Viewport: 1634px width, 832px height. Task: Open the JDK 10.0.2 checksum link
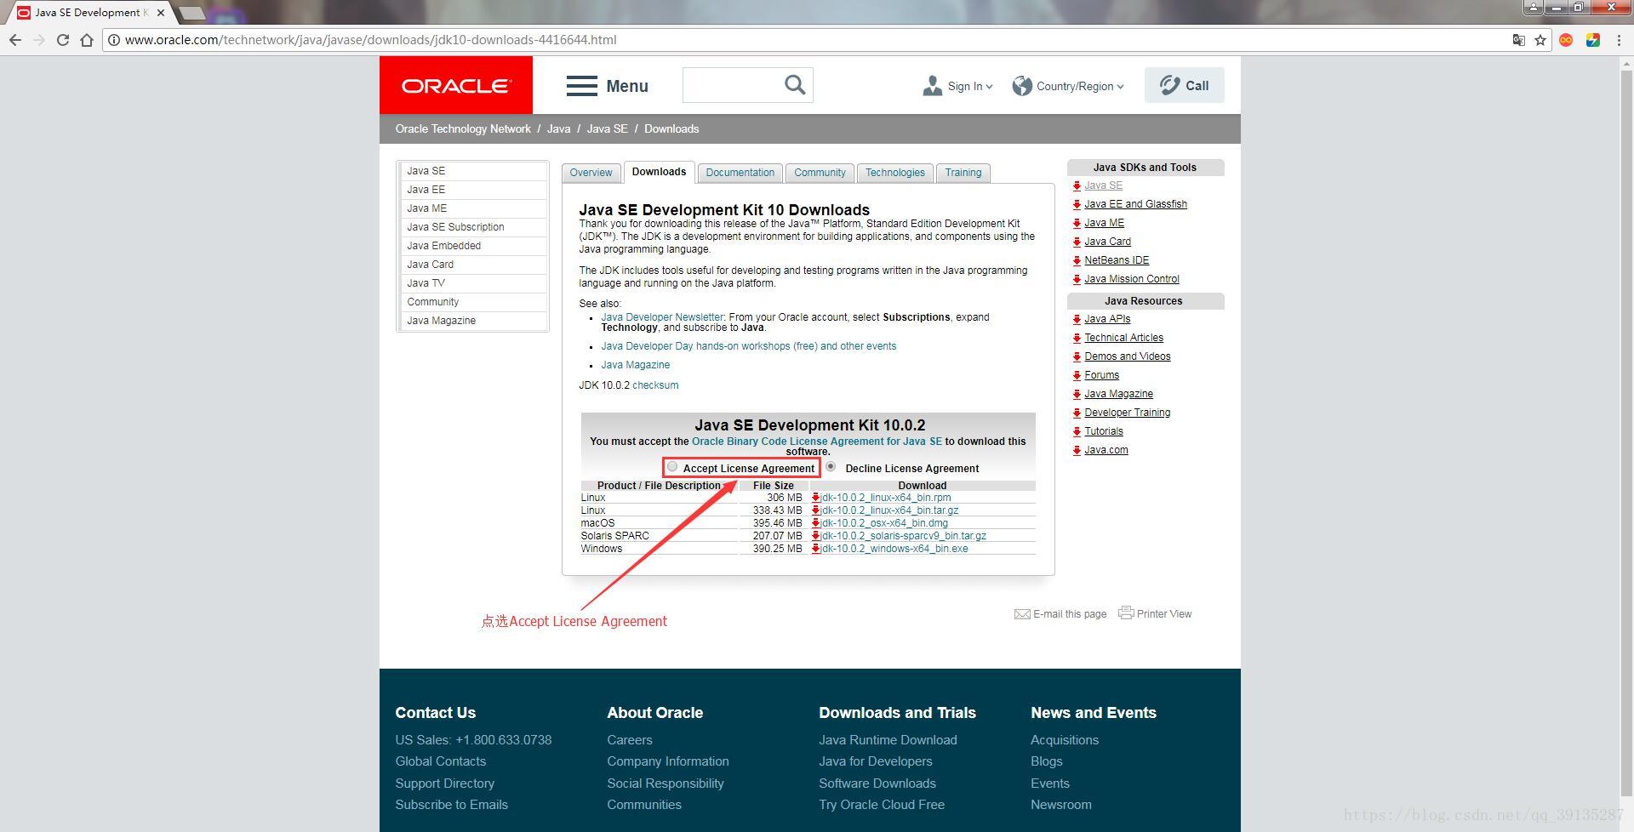[x=655, y=385]
